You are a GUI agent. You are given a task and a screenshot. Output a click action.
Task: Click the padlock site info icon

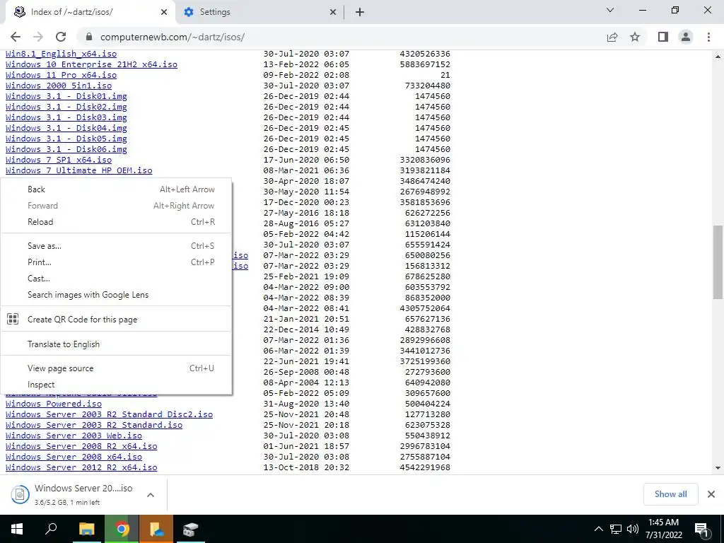(x=89, y=37)
